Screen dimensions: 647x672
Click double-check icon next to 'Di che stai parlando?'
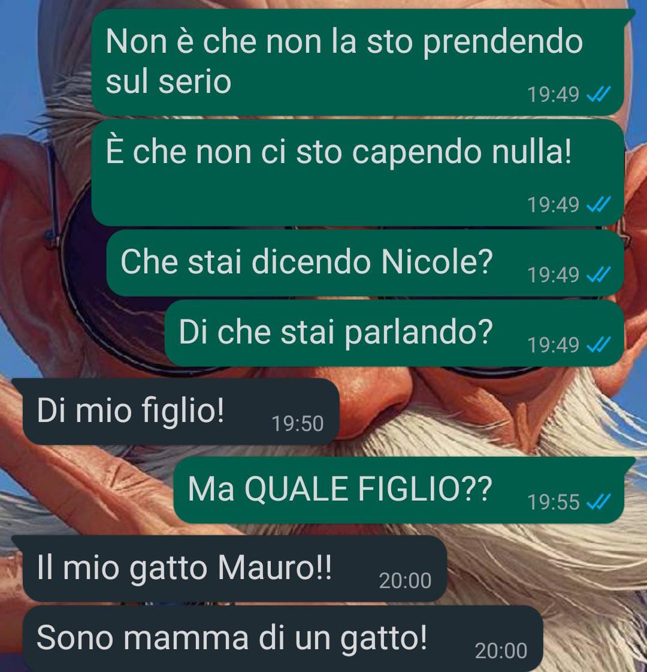click(x=598, y=345)
